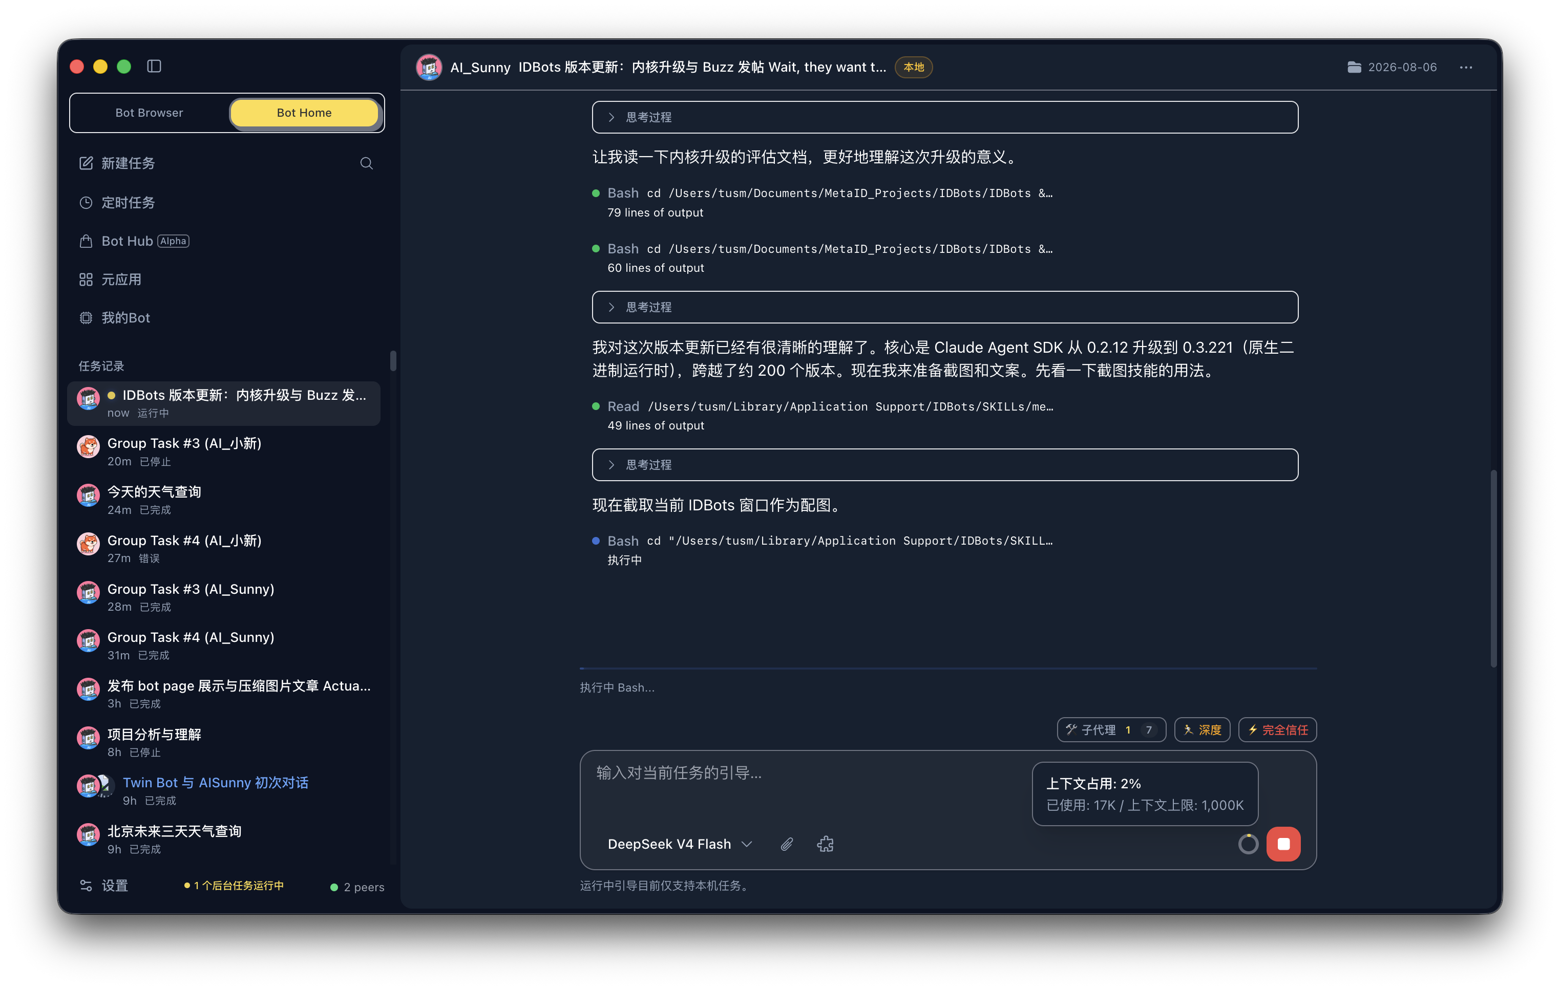
Task: Expand the first 思考过程 block
Action: 945,117
